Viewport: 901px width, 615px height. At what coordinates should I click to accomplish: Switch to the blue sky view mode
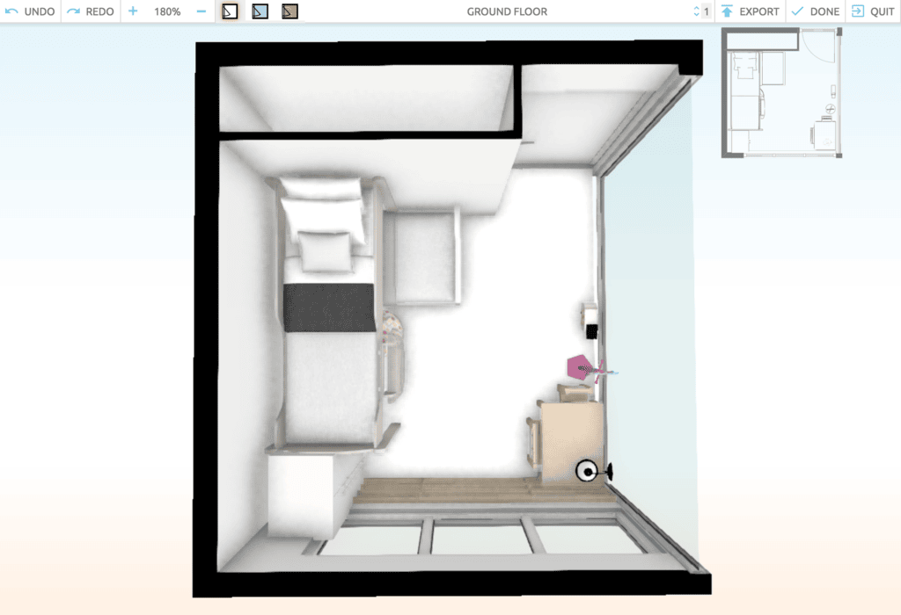point(260,11)
